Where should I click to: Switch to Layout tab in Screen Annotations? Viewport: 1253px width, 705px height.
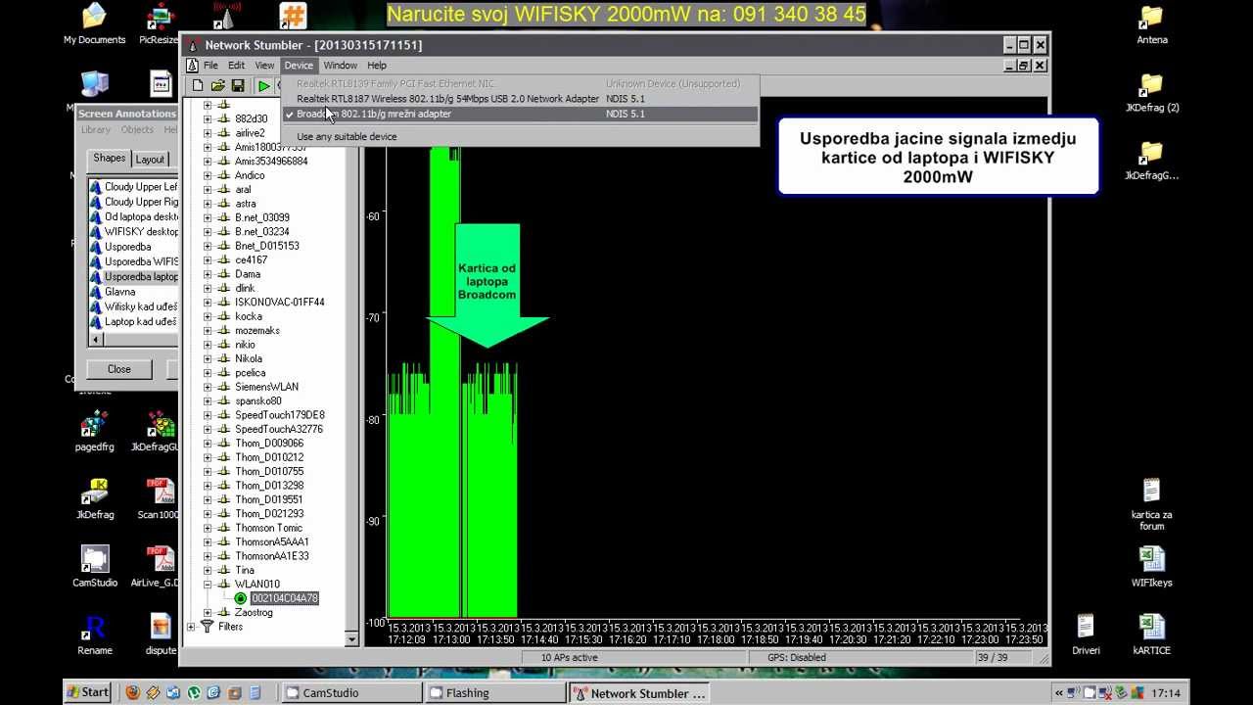click(x=150, y=160)
